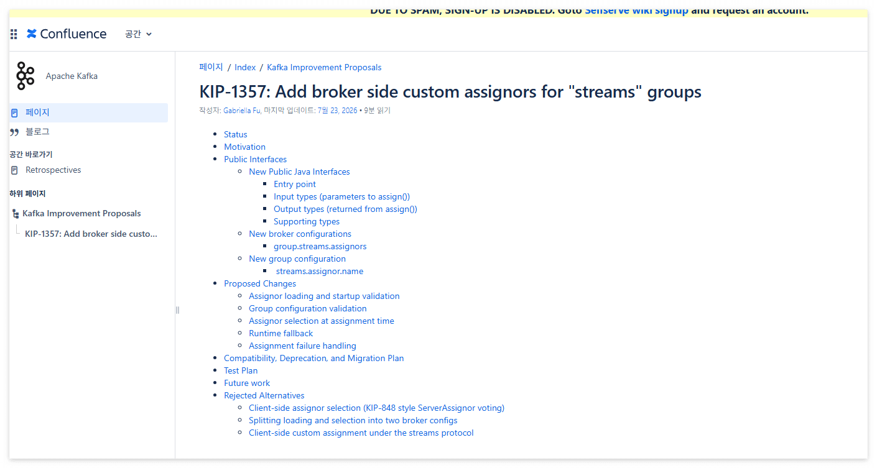Click the Apache Kafka space logo
This screenshot has width=877, height=468.
point(26,76)
